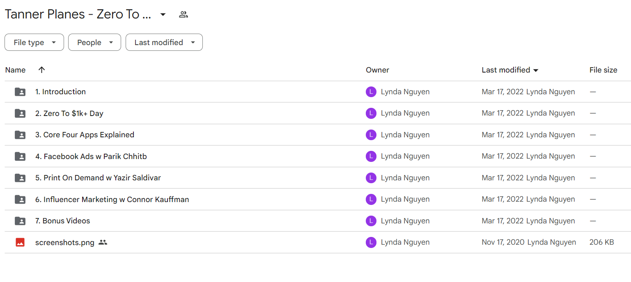This screenshot has height=282, width=631.
Task: Click owner name in 4. Facebook Ads row
Action: [x=405, y=156]
